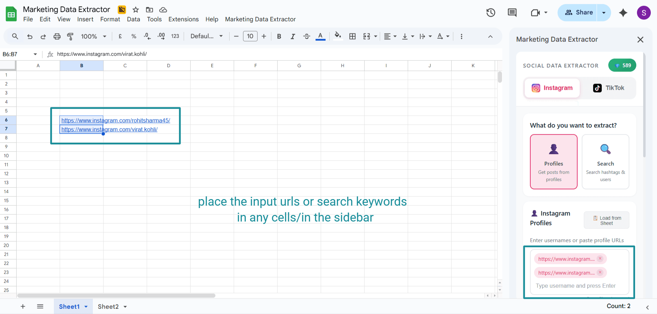Select the Paint format tool
The width and height of the screenshot is (657, 314).
click(70, 36)
